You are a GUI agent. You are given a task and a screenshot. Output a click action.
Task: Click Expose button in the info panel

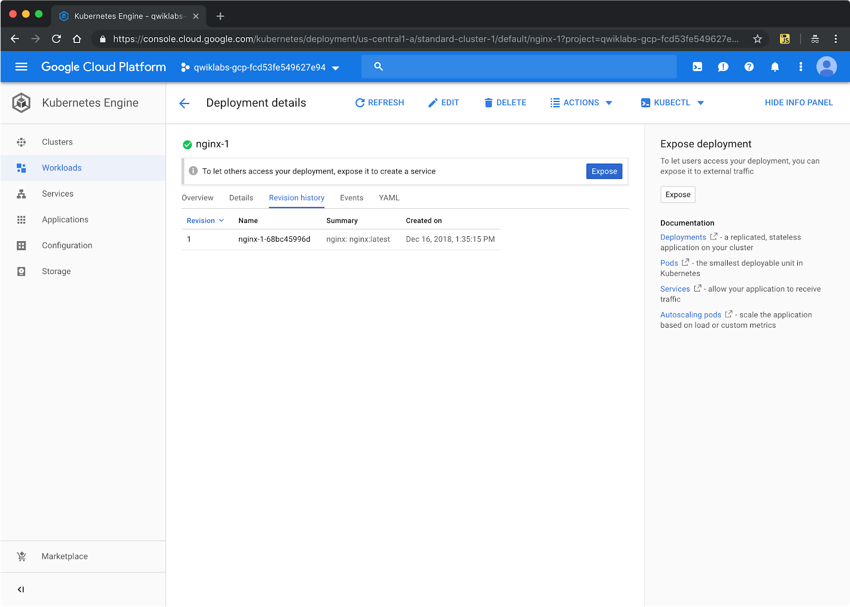pyautogui.click(x=678, y=195)
